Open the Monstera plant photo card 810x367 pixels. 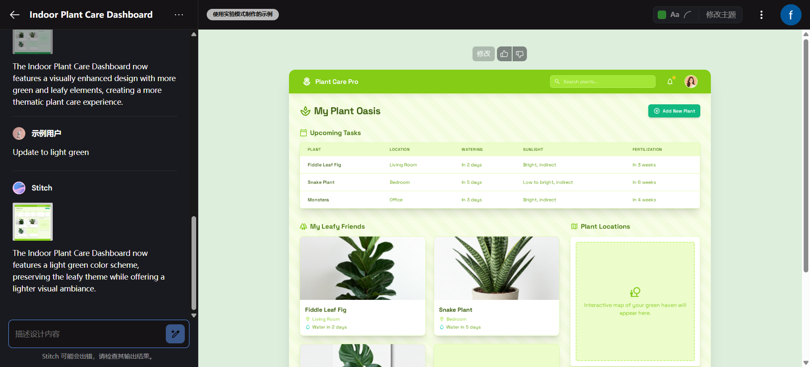tap(362, 356)
